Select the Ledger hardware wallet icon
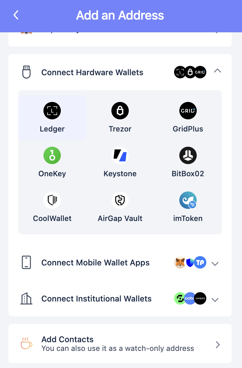 coord(52,111)
